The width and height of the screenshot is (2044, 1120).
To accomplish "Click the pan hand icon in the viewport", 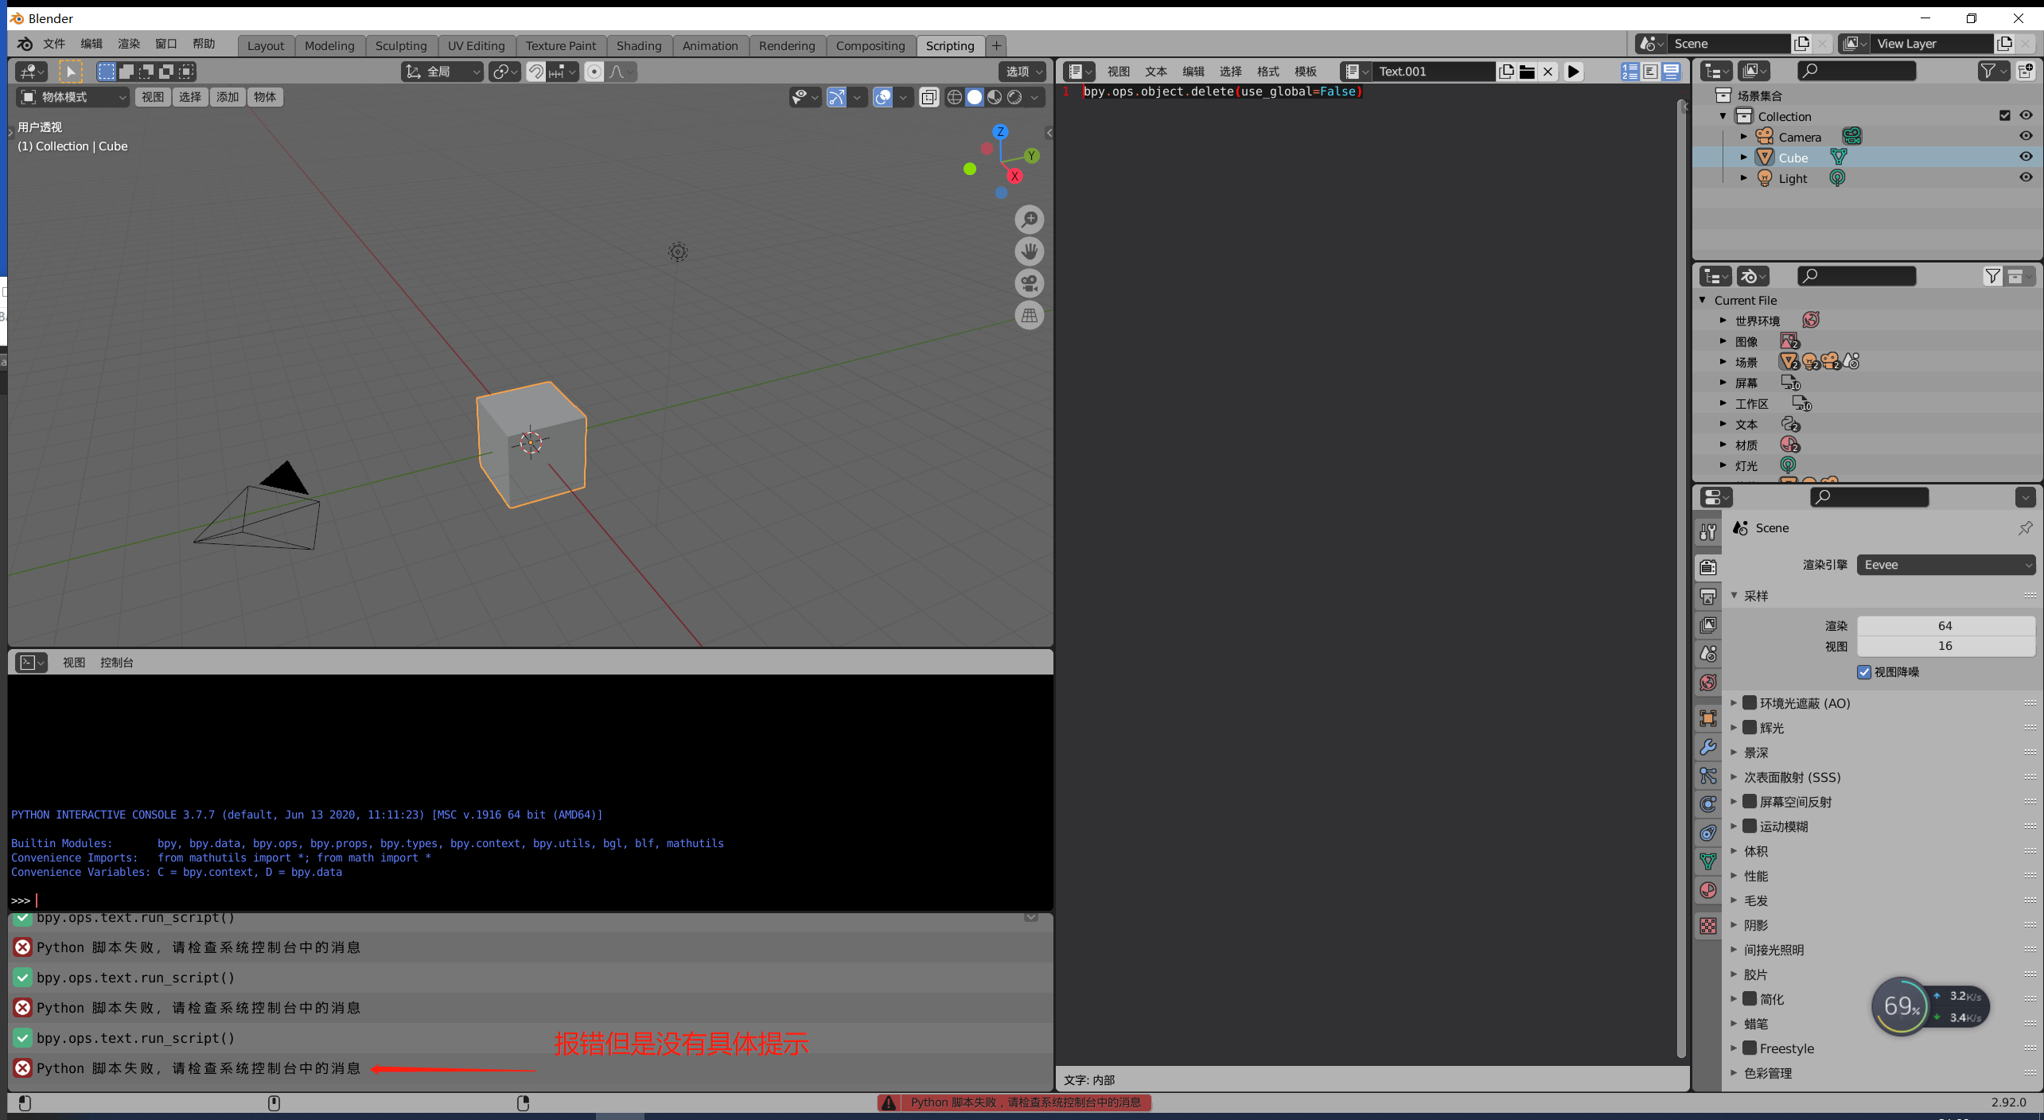I will coord(1030,251).
